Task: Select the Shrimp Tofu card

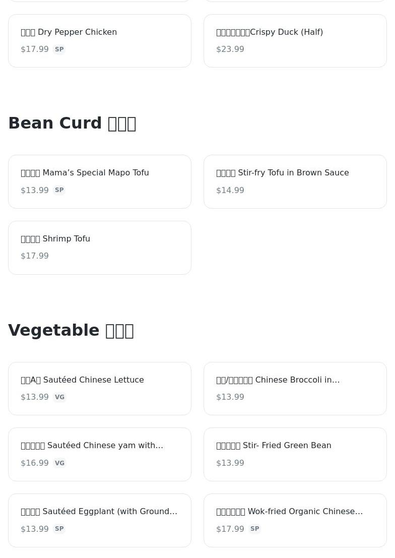Action: click(100, 247)
